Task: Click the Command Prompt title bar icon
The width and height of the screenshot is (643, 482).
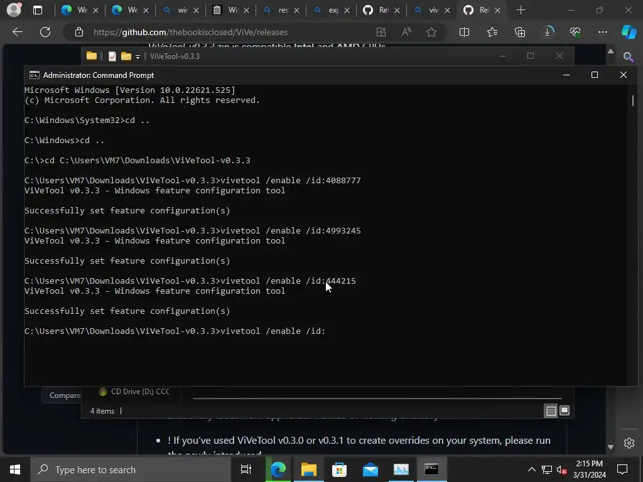Action: click(35, 75)
